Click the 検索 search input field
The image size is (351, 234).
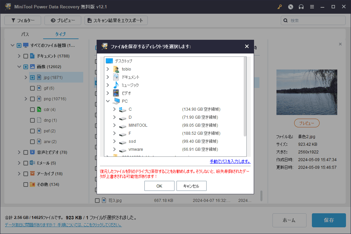coord(316,21)
